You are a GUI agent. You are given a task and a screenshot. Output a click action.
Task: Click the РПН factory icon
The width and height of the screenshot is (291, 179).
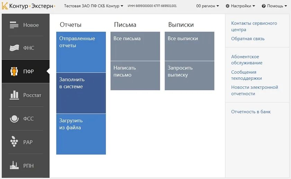pyautogui.click(x=14, y=166)
